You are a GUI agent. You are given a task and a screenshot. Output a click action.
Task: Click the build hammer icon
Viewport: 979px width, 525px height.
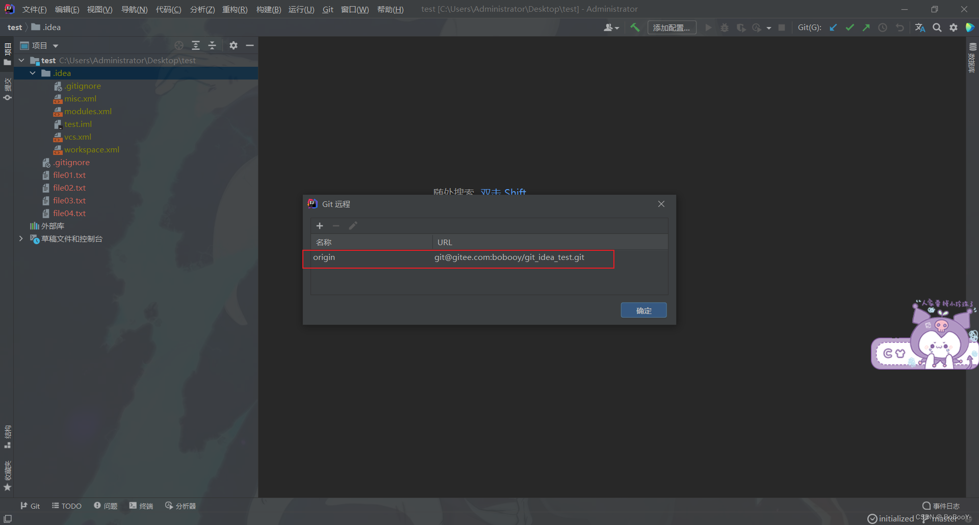point(635,28)
